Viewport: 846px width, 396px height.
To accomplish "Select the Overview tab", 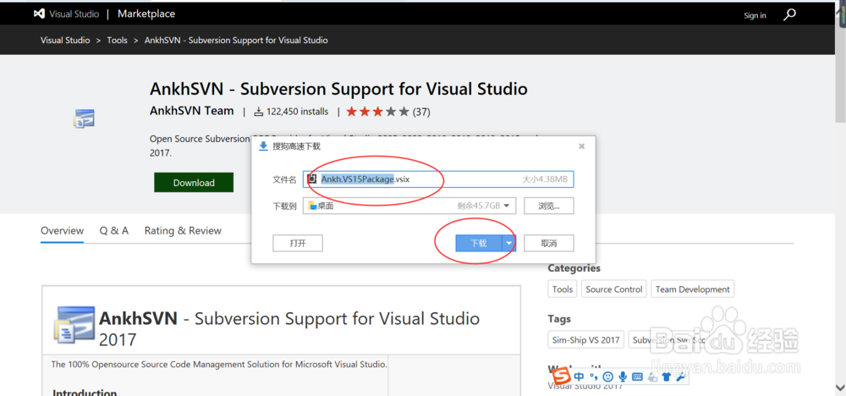I will 63,230.
